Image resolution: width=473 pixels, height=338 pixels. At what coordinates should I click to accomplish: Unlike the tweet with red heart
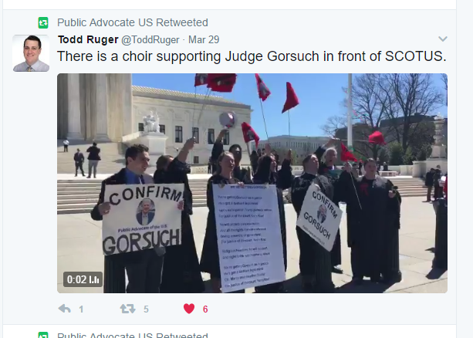point(189,309)
